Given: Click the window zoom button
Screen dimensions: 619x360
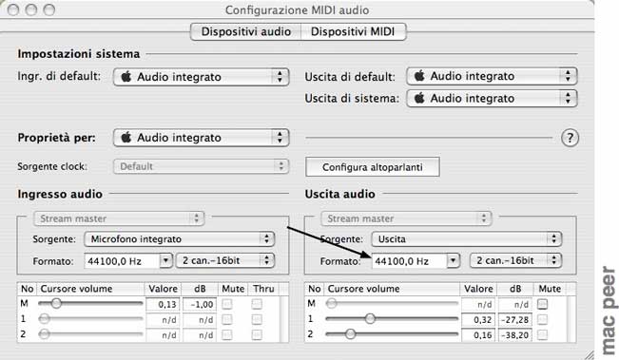Looking at the screenshot, I should tap(48, 9).
